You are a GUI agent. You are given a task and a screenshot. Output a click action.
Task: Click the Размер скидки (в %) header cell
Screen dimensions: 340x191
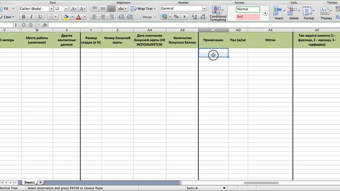click(91, 40)
